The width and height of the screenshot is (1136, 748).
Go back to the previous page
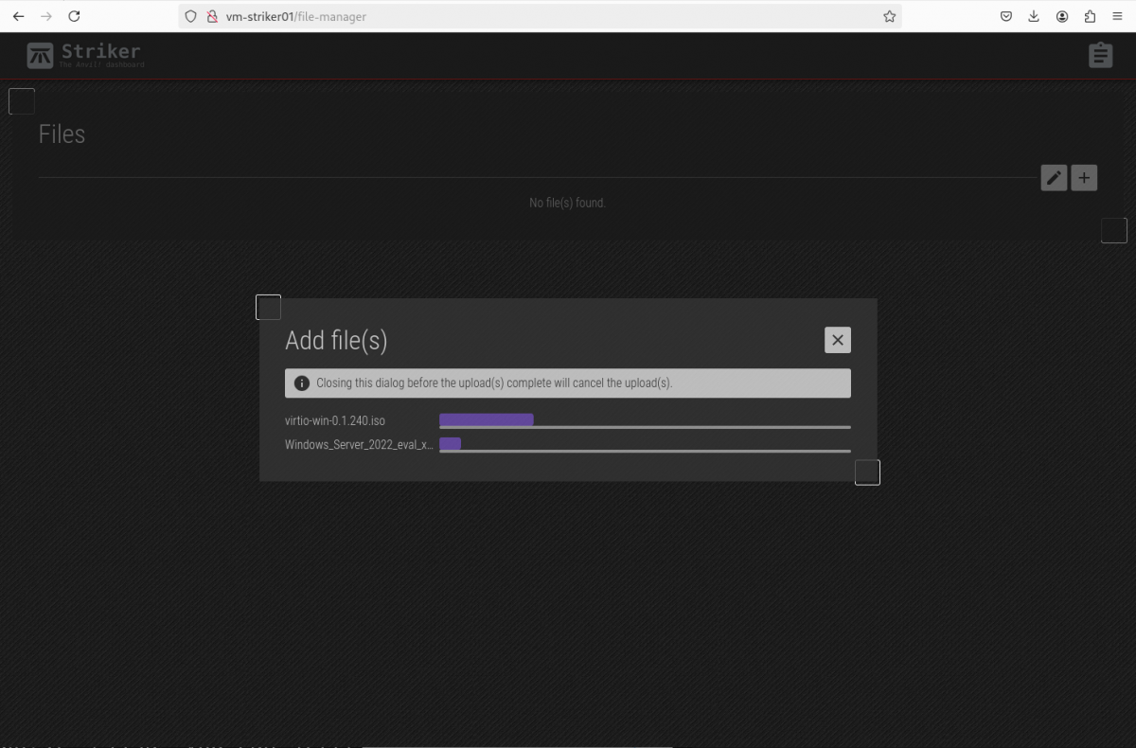pos(18,16)
